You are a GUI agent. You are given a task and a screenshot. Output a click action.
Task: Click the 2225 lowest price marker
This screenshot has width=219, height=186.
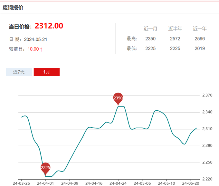45,167
